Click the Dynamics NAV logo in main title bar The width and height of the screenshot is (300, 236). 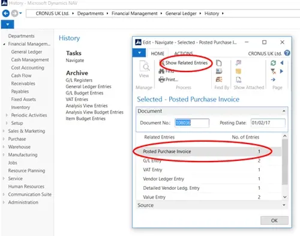4,3
